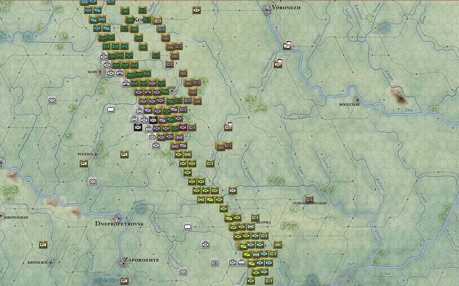Select the PC counter southwest of Poltava
This screenshot has width=459, height=286.
83,163
